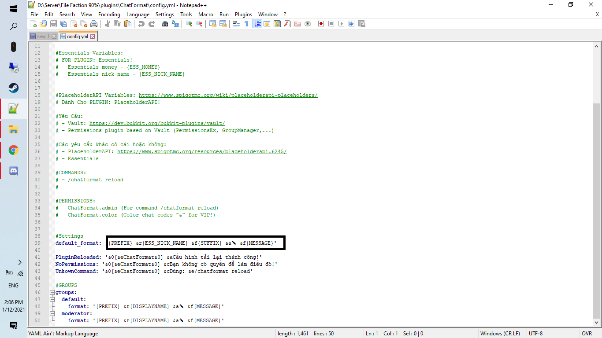Toggle synchronized vertical scrolling
This screenshot has width=602, height=338.
[x=213, y=24]
